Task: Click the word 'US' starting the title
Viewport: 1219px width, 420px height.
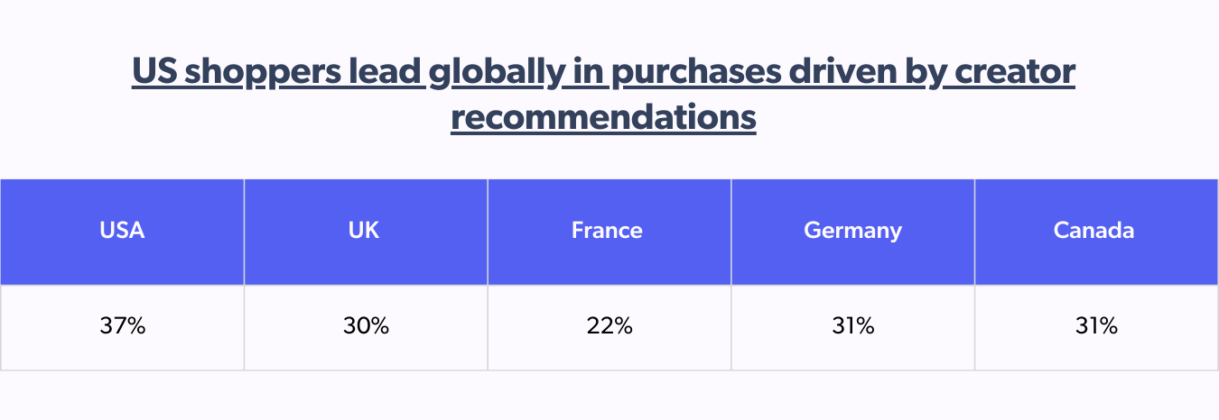Action: click(x=154, y=72)
